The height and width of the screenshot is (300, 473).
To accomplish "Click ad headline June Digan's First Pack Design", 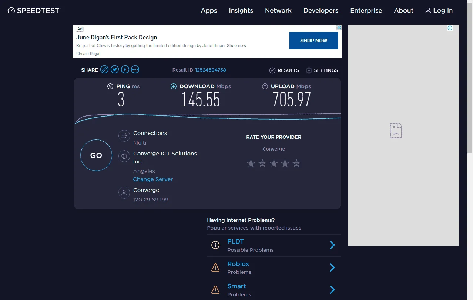I will coord(117,37).
